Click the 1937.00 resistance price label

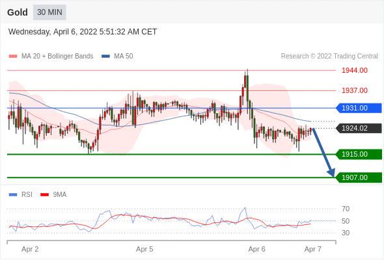[x=355, y=90]
